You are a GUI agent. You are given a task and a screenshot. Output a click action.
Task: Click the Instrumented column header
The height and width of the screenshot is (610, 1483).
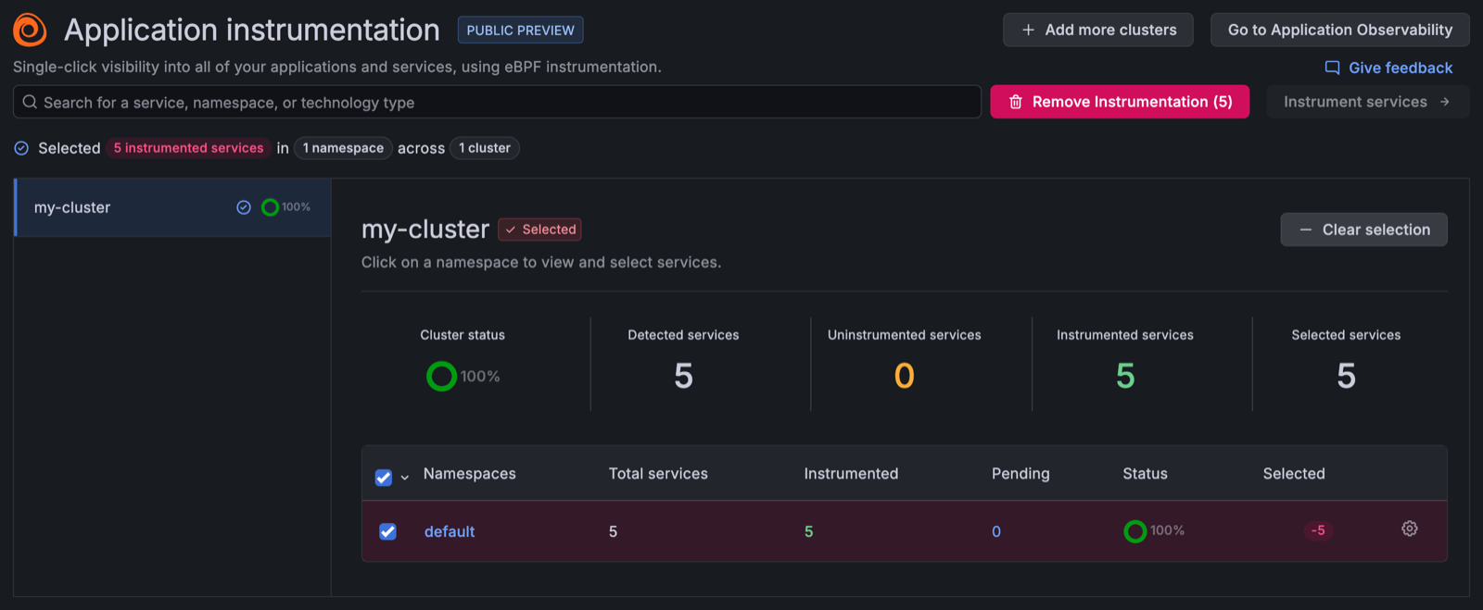point(851,473)
